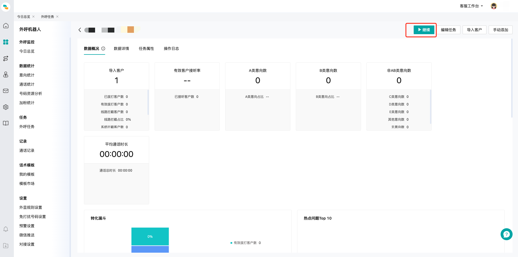Click the 导入客户 stat card title
The height and width of the screenshot is (257, 518).
point(117,70)
